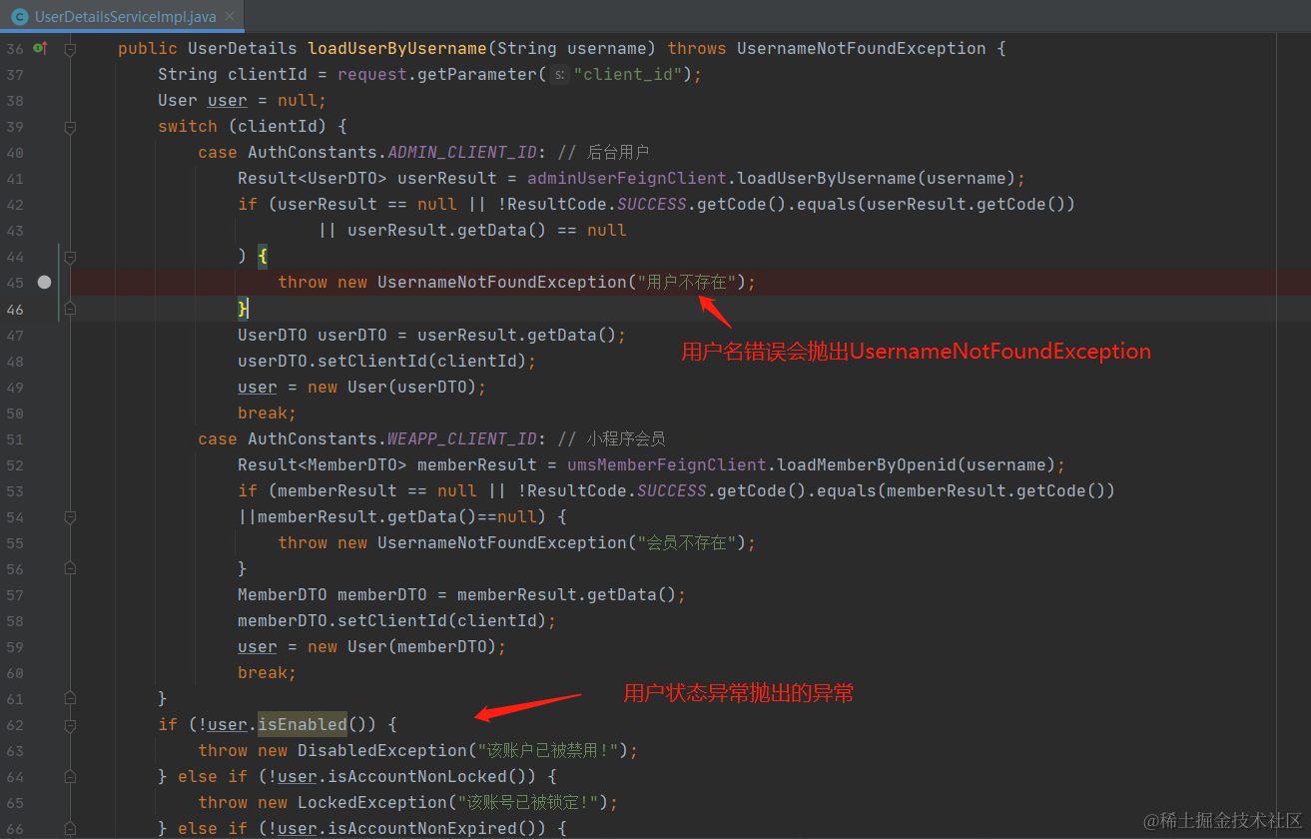Fold the switch block at line 39

(x=70, y=127)
